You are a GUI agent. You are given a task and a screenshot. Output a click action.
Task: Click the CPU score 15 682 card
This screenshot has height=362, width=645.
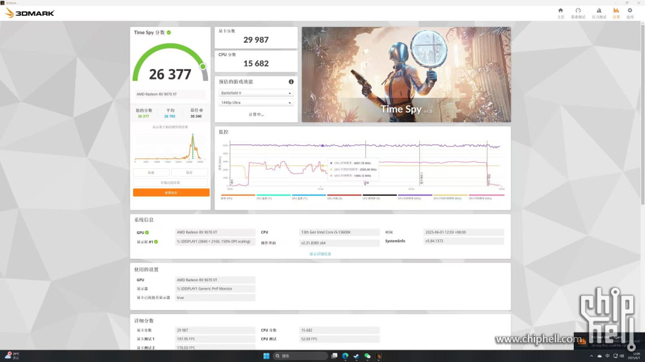point(256,62)
